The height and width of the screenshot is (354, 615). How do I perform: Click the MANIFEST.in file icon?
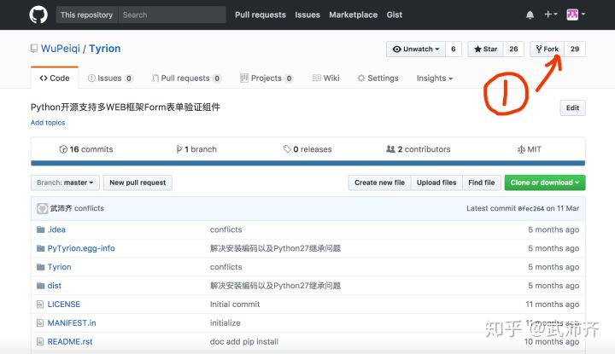40,323
